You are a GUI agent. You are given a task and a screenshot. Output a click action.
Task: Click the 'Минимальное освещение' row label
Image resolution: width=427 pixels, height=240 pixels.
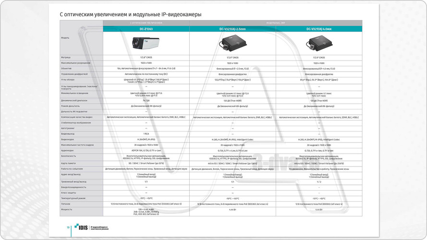[x=74, y=93]
